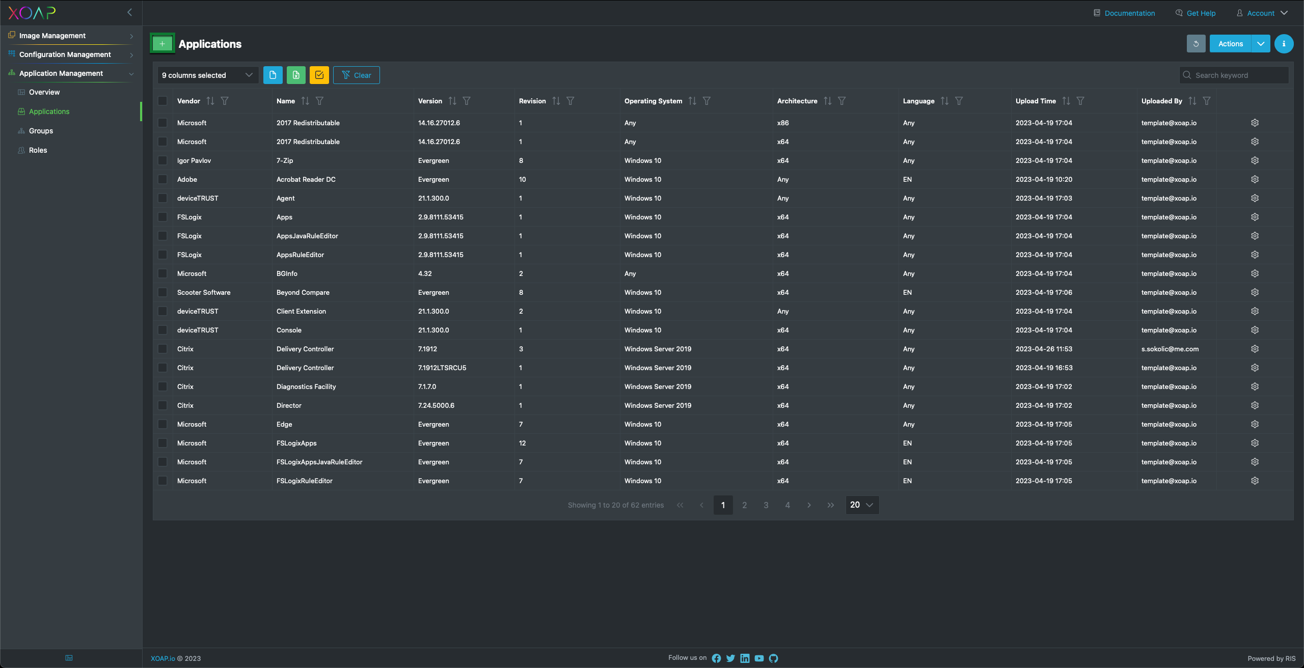Open settings gear for 7-Zip row
Image resolution: width=1304 pixels, height=668 pixels.
(x=1255, y=160)
